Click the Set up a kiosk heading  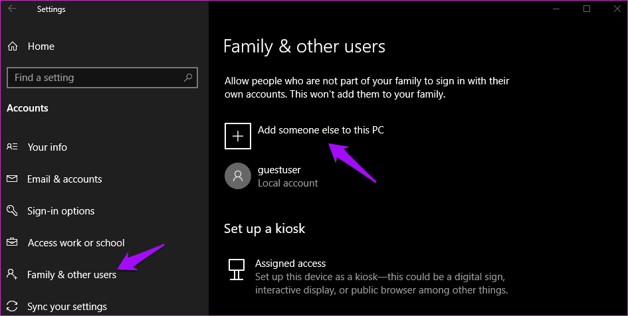(264, 228)
